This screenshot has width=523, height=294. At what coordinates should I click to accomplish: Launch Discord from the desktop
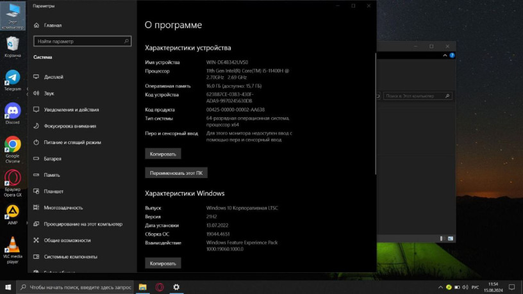coord(13,113)
